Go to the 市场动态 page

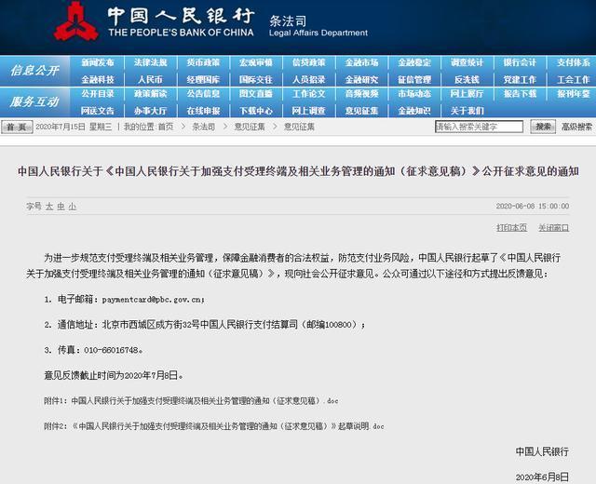(x=414, y=93)
